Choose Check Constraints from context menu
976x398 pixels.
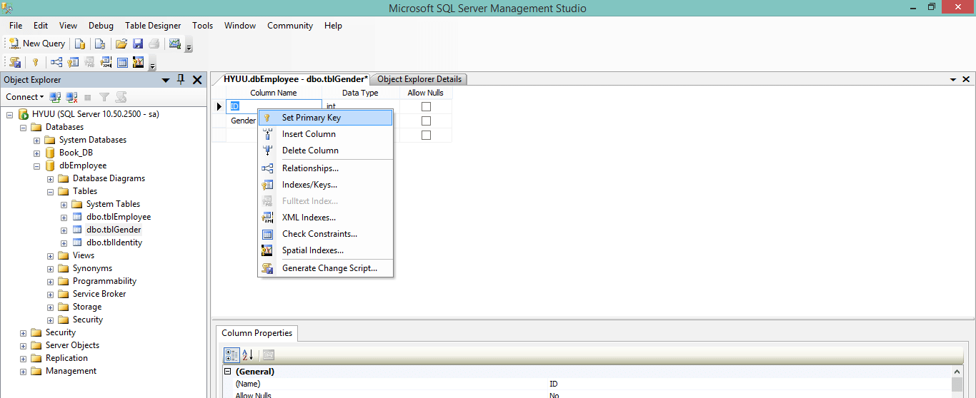[x=325, y=234]
